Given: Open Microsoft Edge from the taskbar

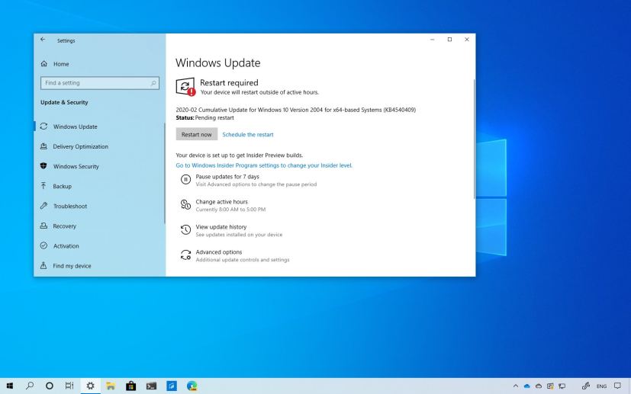Looking at the screenshot, I should pyautogui.click(x=192, y=386).
